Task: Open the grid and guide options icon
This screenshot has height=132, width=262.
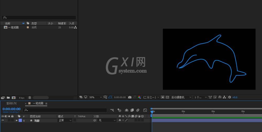Action: click(x=105, y=97)
